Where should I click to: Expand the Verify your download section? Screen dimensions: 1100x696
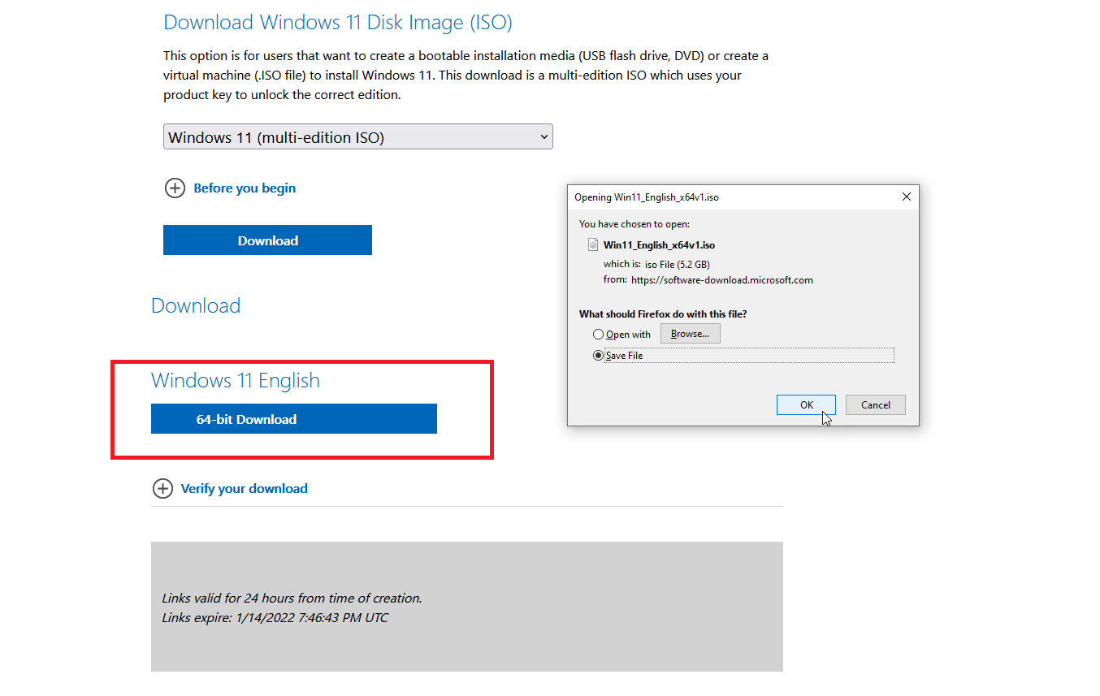pos(244,488)
